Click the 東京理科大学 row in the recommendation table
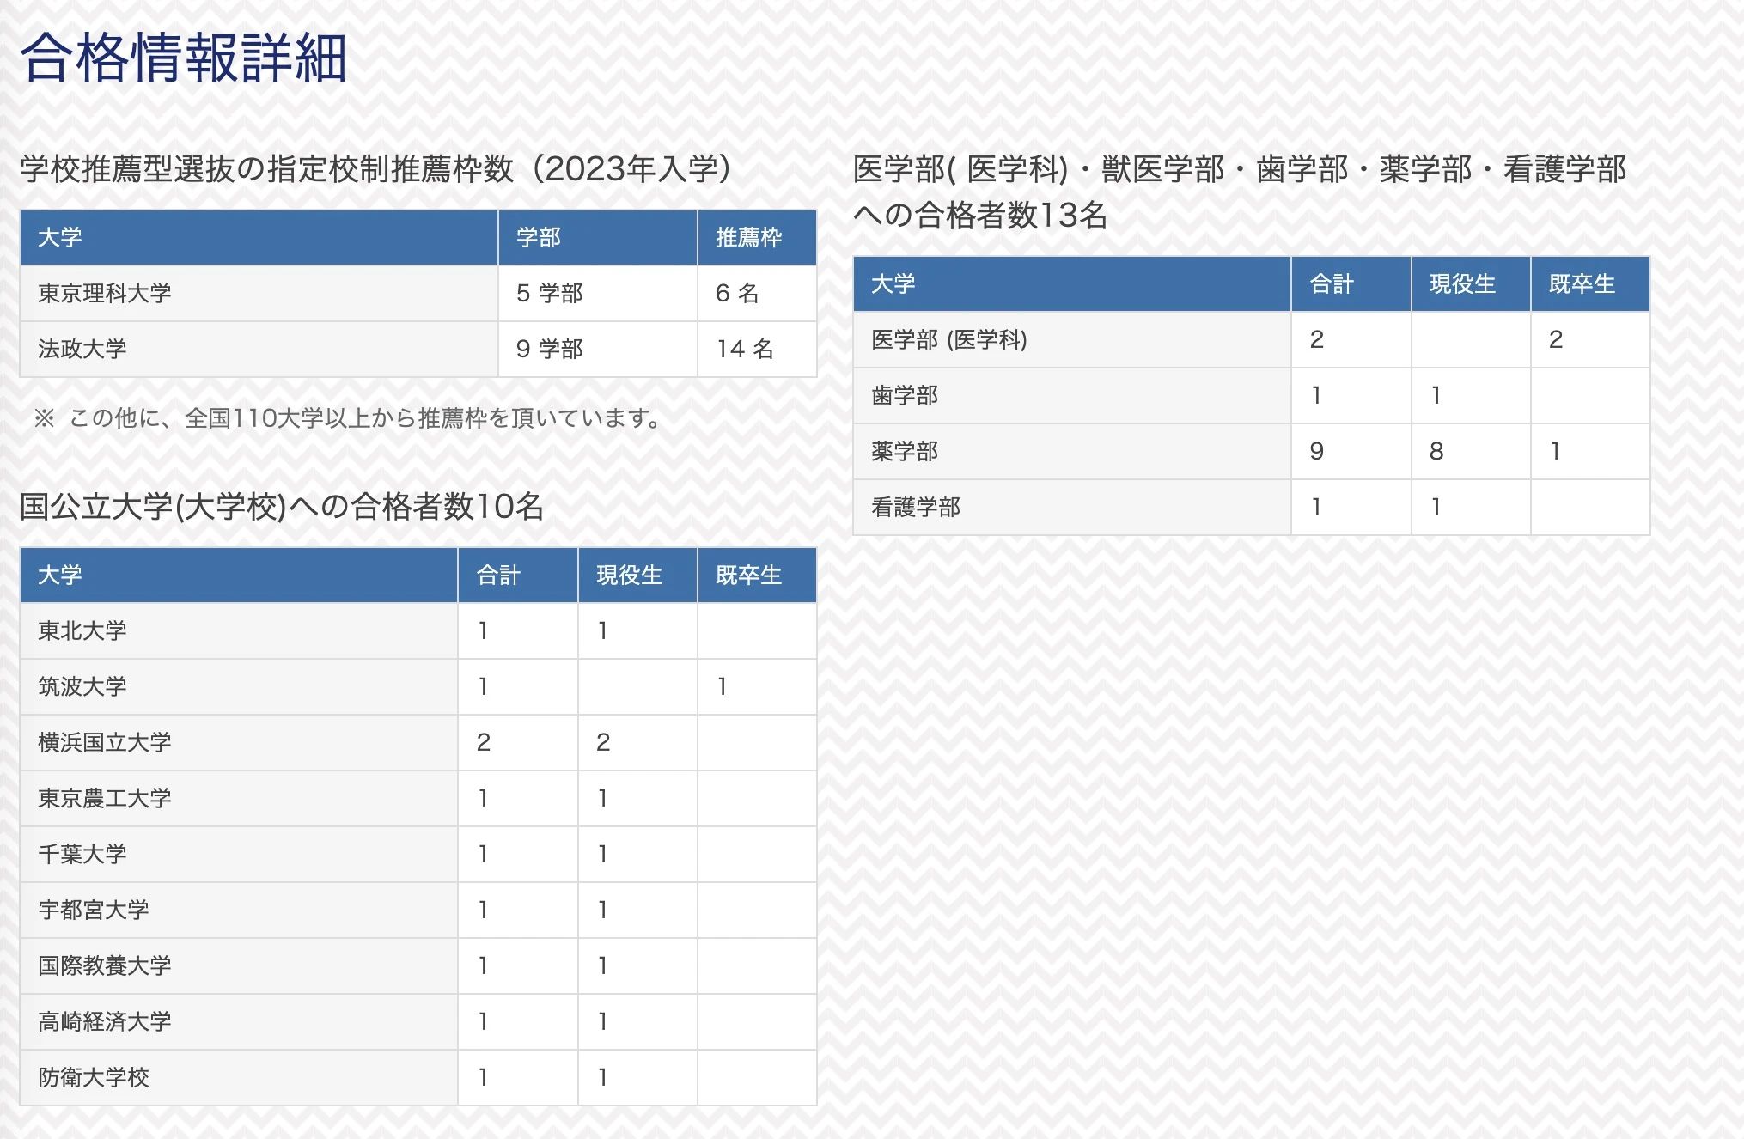1744x1139 pixels. tap(104, 294)
